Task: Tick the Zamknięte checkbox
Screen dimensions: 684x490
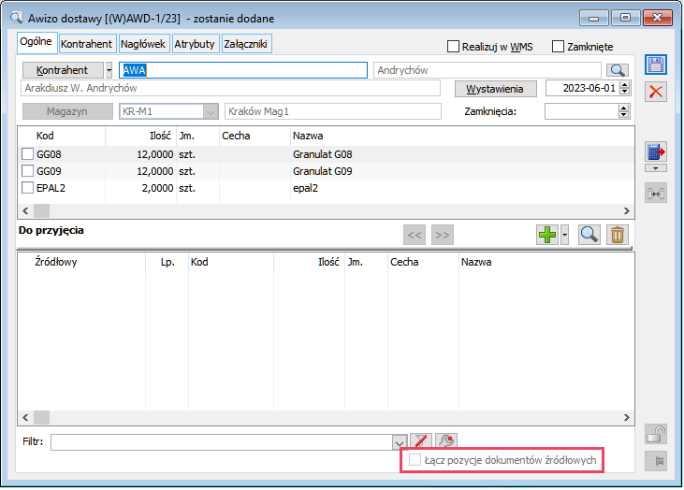Action: pos(558,46)
